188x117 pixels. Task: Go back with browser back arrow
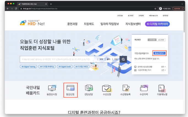[8, 8]
